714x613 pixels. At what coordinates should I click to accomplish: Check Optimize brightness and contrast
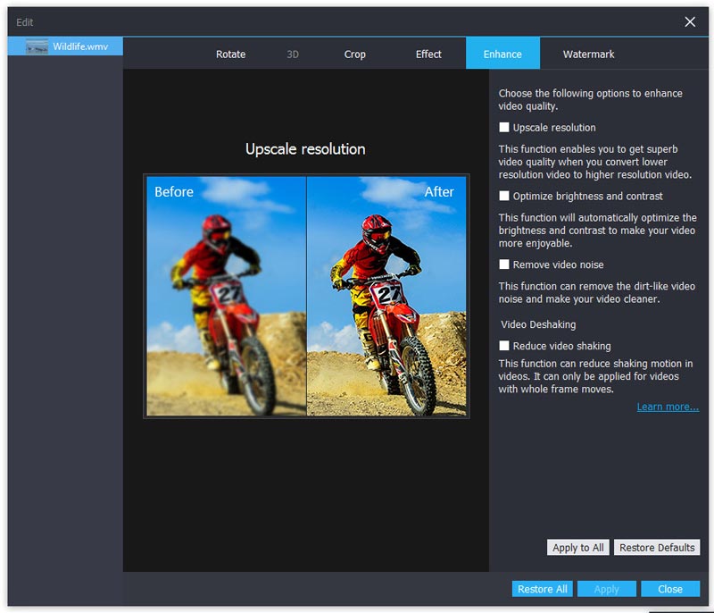pyautogui.click(x=504, y=196)
